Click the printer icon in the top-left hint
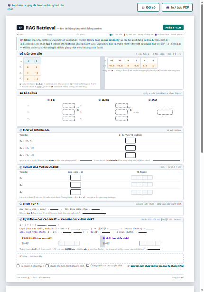The image size is (204, 292). point(9,5)
